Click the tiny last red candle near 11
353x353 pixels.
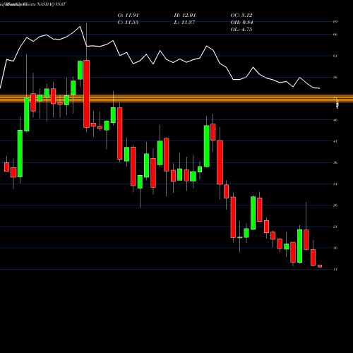(320, 266)
